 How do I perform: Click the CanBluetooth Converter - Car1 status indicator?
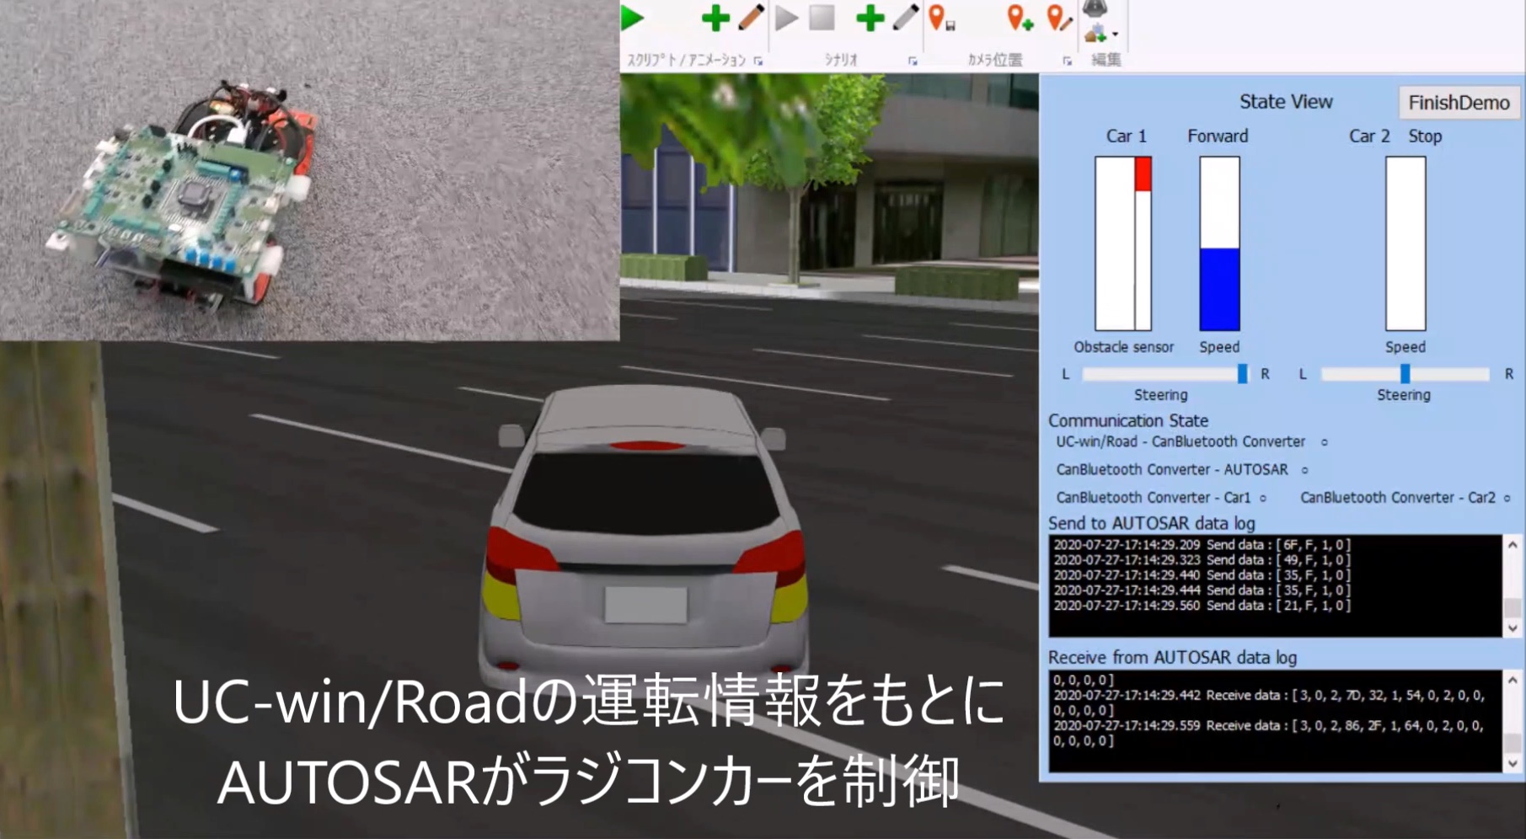click(x=1263, y=498)
